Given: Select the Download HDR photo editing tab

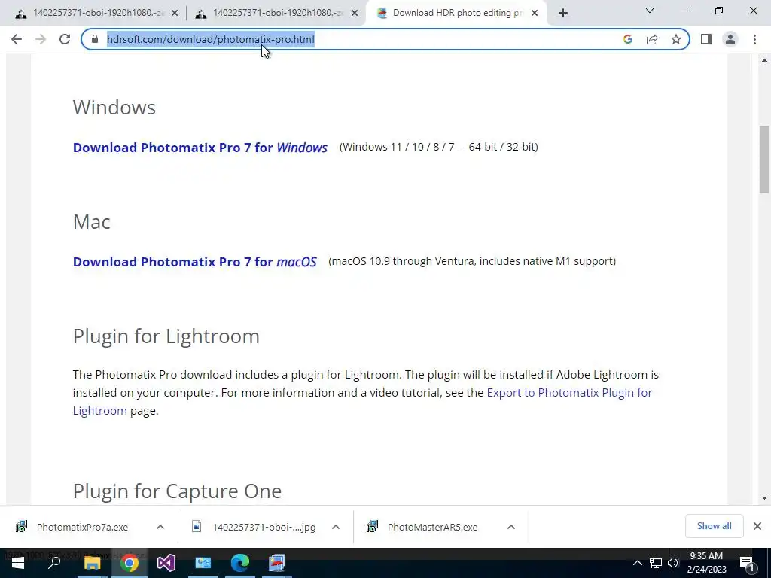Looking at the screenshot, I should click(457, 14).
